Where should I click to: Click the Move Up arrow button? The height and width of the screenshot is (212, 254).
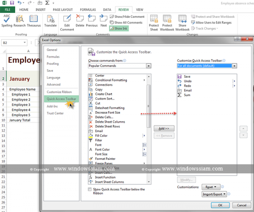click(243, 128)
